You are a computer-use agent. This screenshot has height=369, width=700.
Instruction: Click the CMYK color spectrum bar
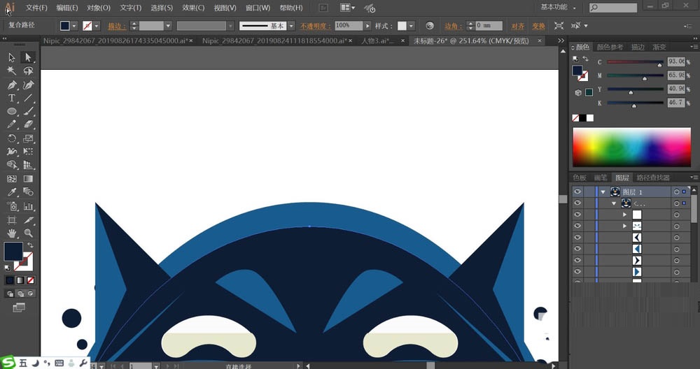click(631, 147)
